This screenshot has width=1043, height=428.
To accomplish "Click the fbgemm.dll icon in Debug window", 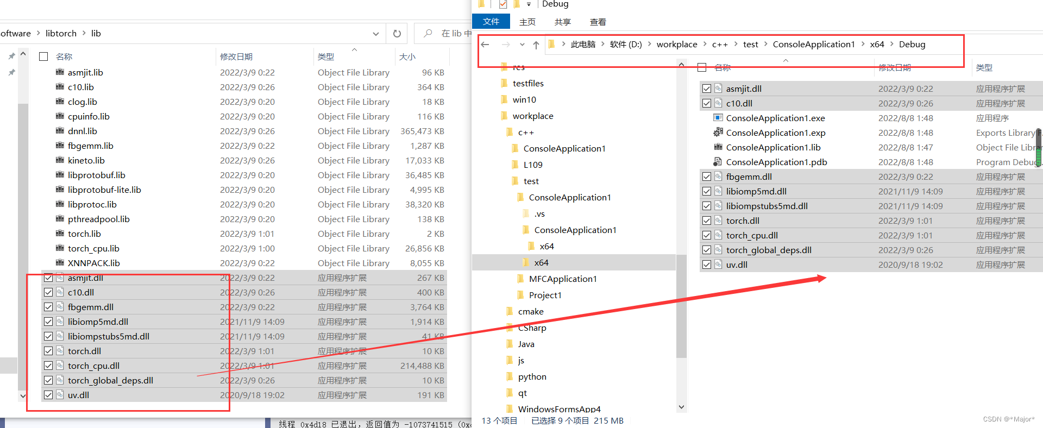I will point(718,177).
